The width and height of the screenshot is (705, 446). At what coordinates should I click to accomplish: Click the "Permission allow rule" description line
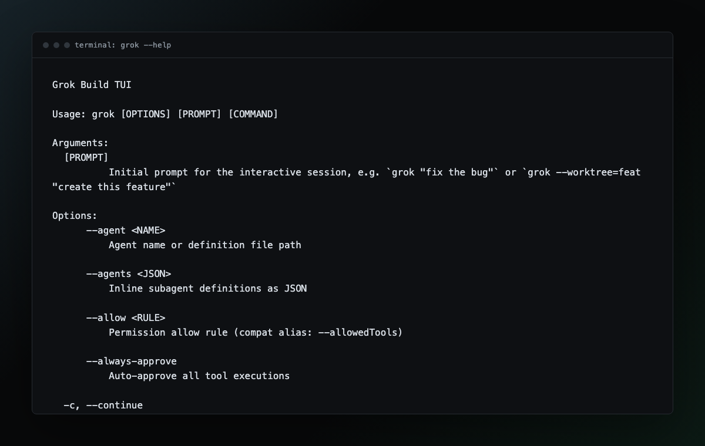pos(256,332)
